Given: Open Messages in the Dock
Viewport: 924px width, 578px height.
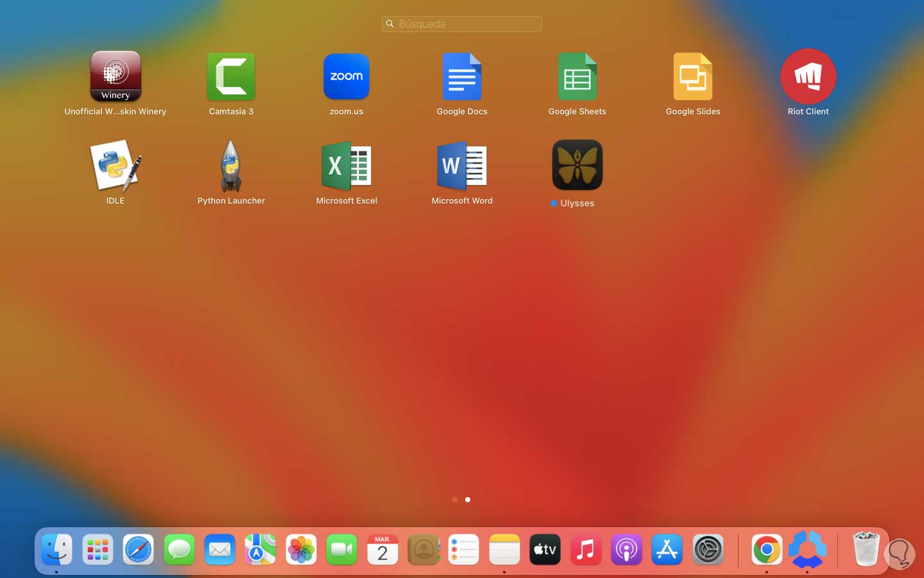Looking at the screenshot, I should [179, 550].
